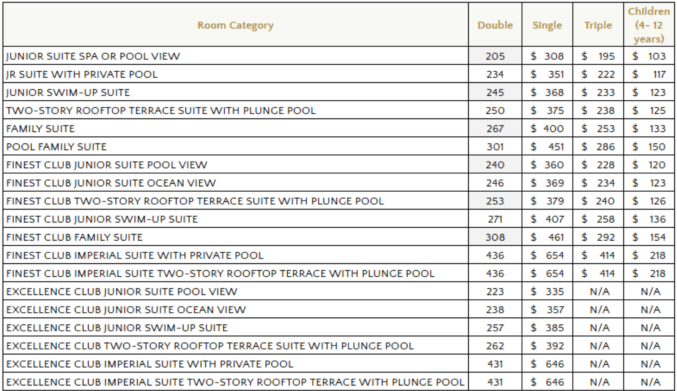Select Excellence Club Junior Swim-Up Suite row

pos(117,328)
